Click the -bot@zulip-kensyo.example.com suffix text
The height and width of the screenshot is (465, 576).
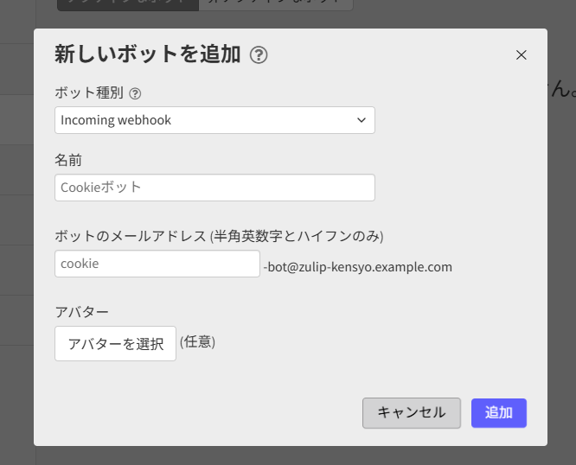tap(357, 267)
